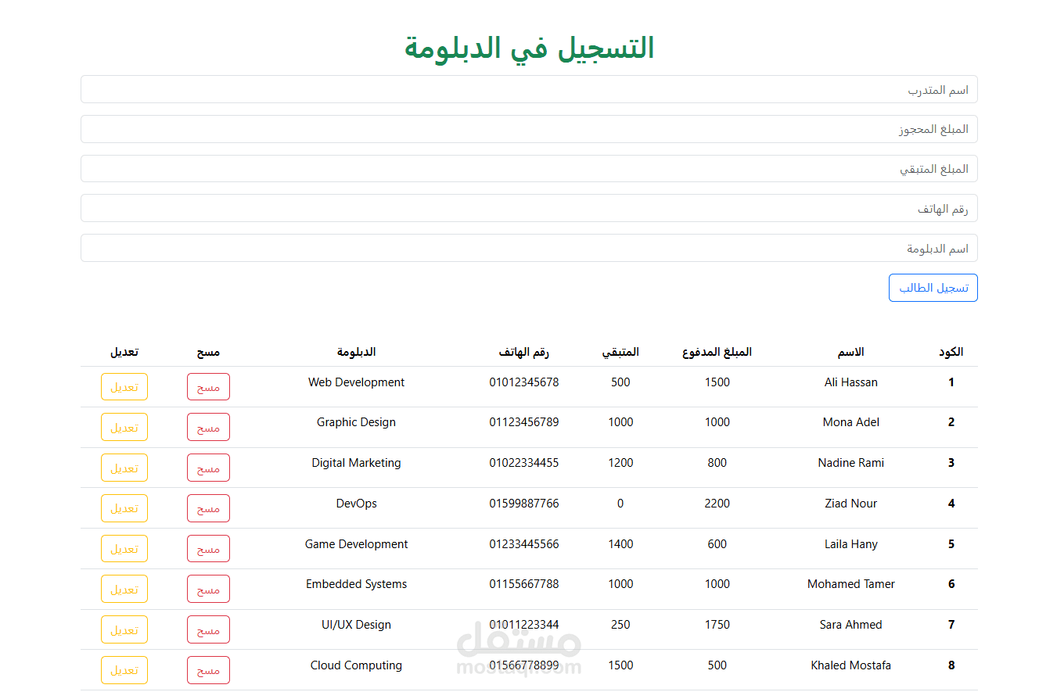Click the المتبقي column header
The image size is (1039, 692).
(x=620, y=352)
